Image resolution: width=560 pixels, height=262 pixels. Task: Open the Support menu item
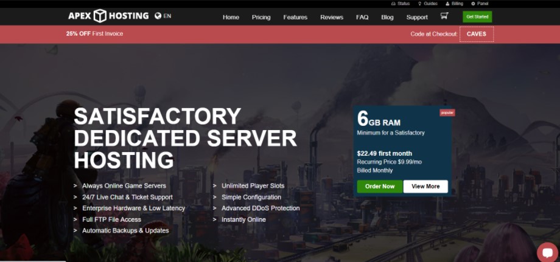(x=417, y=17)
